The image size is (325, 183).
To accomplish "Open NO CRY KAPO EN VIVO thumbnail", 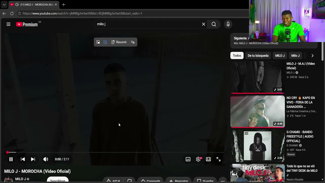I will click(x=257, y=111).
